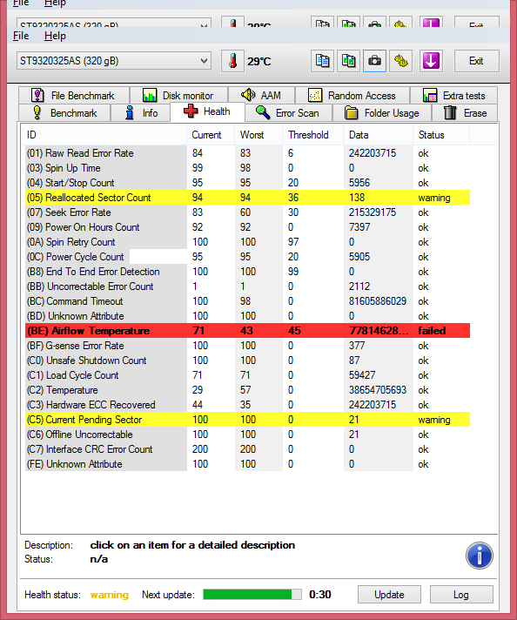Select the (05) Reallocated Sector Count row
517x620 pixels.
pyautogui.click(x=248, y=198)
